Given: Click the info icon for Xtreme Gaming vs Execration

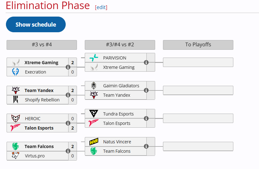Looking at the screenshot, I should [68, 67].
